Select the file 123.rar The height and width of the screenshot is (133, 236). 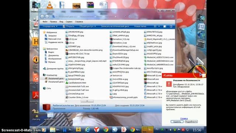pyautogui.click(x=70, y=43)
